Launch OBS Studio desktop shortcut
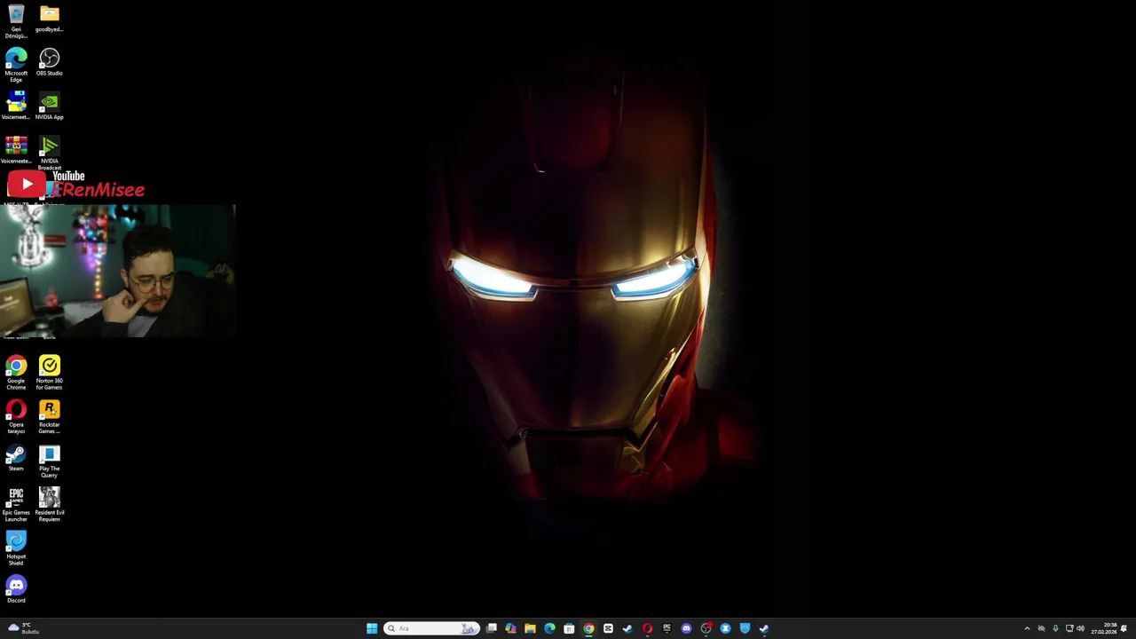This screenshot has width=1136, height=639. (x=50, y=62)
